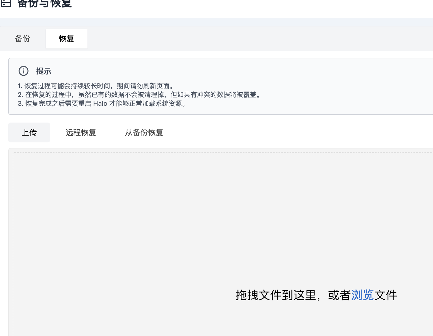Click the blue 浏览 link

[x=362, y=295]
